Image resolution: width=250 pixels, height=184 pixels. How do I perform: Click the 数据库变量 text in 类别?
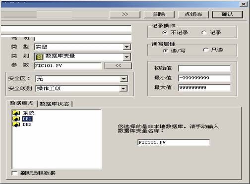[60, 56]
